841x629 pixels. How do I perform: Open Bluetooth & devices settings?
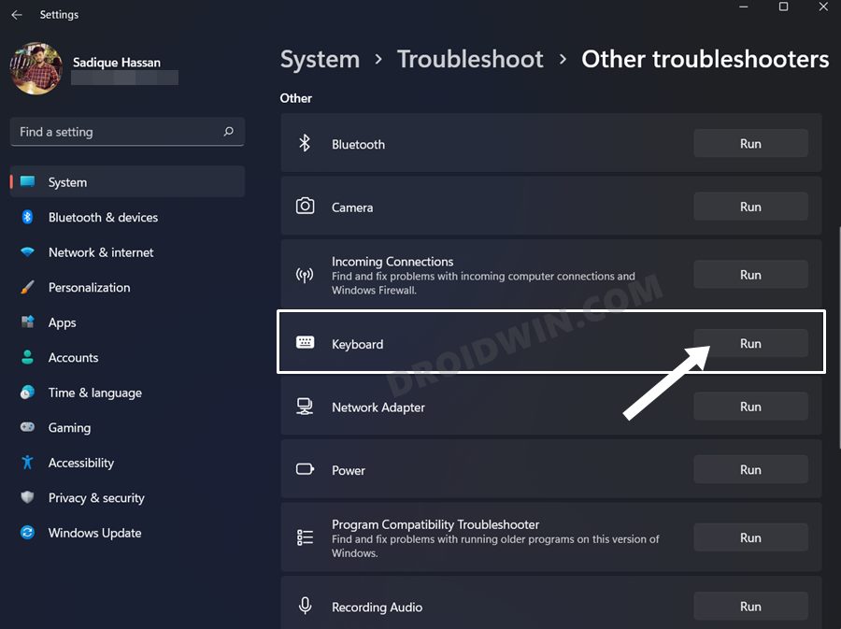(103, 217)
